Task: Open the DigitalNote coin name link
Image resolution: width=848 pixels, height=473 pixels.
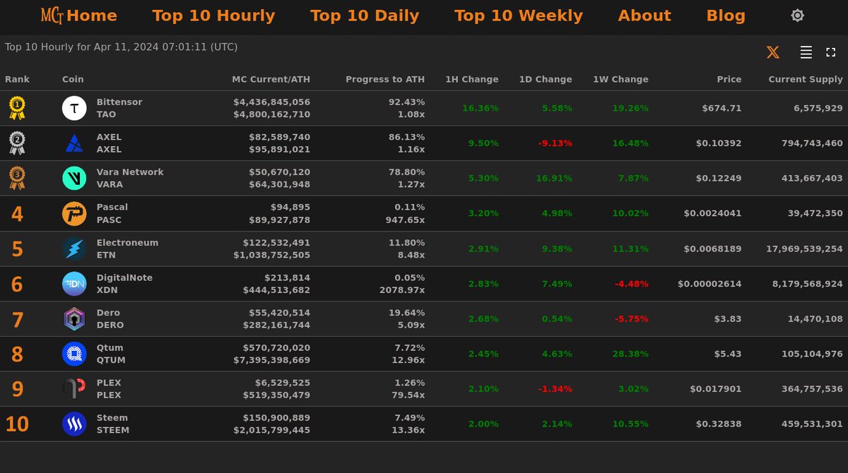Action: (124, 277)
